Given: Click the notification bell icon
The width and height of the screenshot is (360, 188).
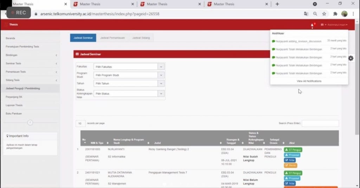Looking at the screenshot, I should point(312,25).
